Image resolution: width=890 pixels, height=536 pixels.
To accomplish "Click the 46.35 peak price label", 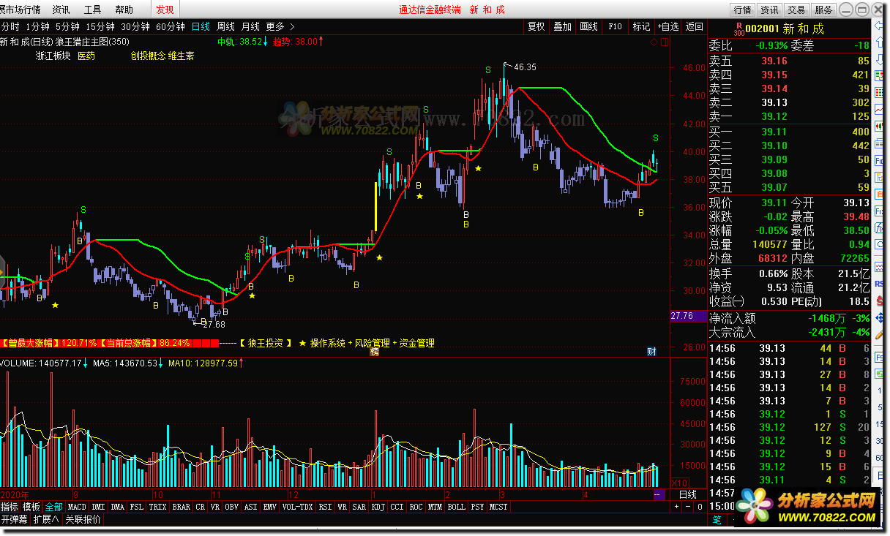I will [525, 67].
